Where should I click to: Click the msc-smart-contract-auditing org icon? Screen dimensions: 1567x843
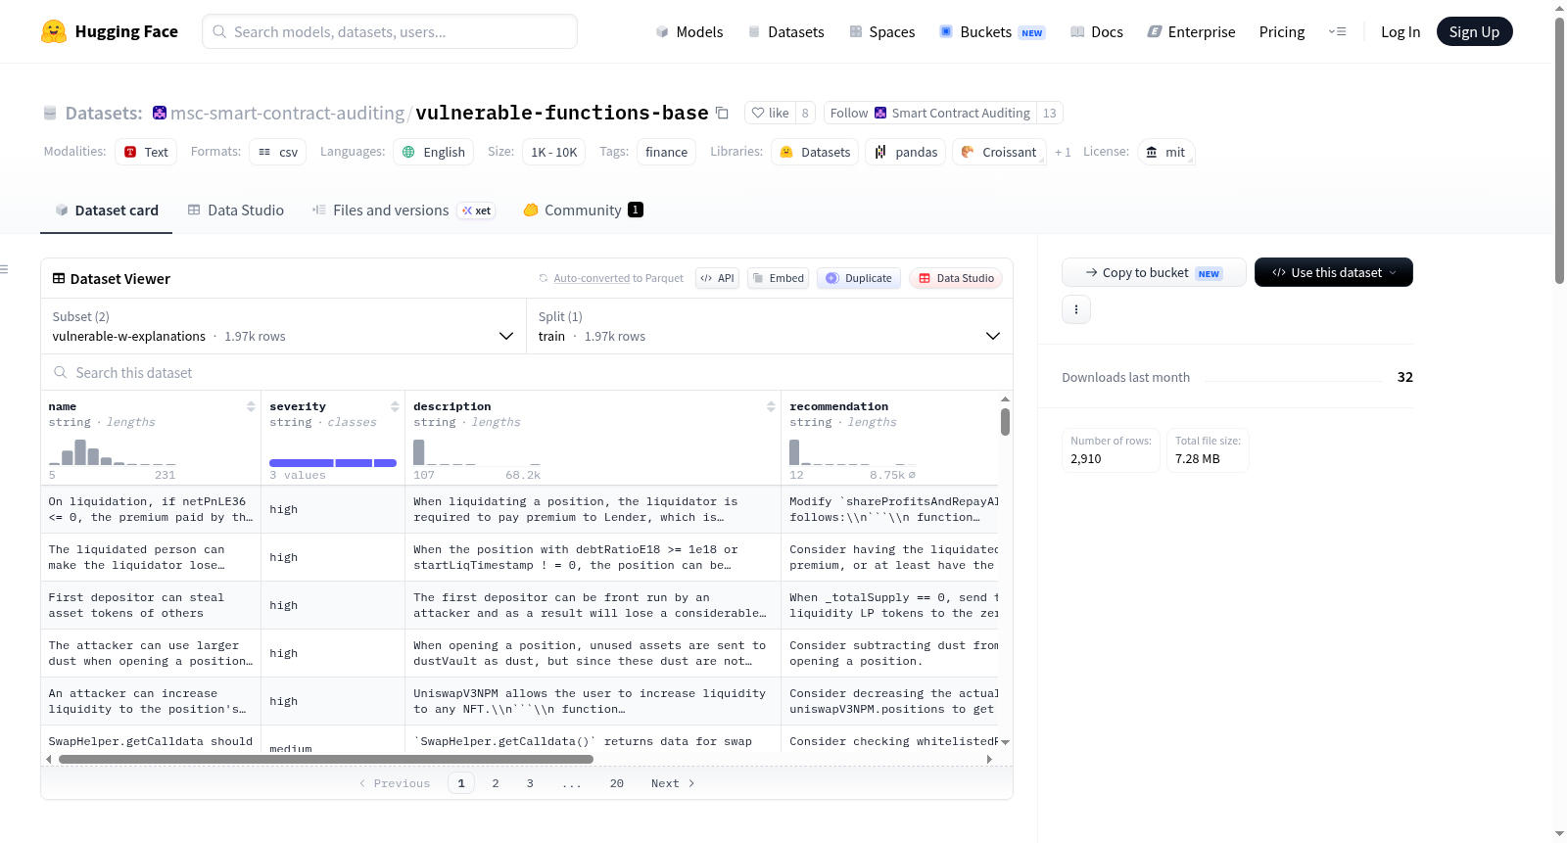click(x=160, y=113)
